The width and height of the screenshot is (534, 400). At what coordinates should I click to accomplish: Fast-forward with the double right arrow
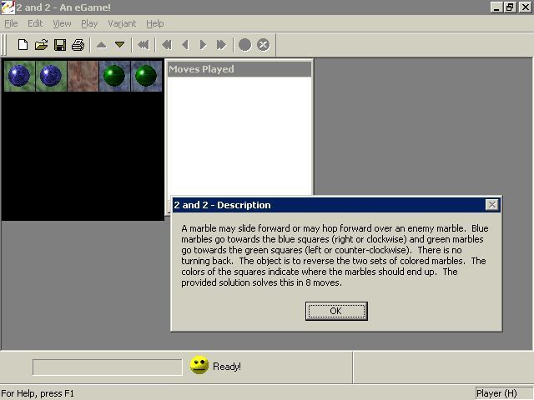(x=221, y=45)
